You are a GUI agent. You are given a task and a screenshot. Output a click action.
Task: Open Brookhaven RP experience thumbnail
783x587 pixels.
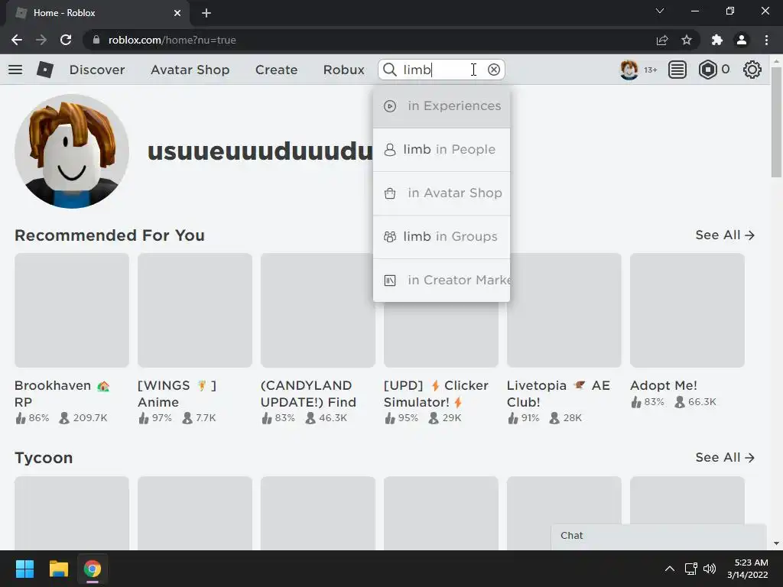[x=72, y=310]
